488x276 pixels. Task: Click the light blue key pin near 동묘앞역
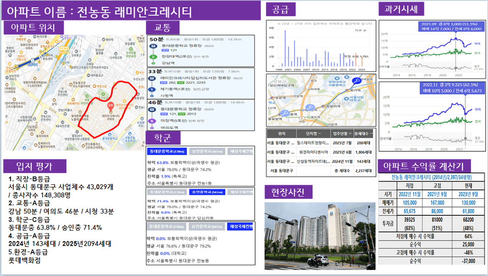click(285, 114)
